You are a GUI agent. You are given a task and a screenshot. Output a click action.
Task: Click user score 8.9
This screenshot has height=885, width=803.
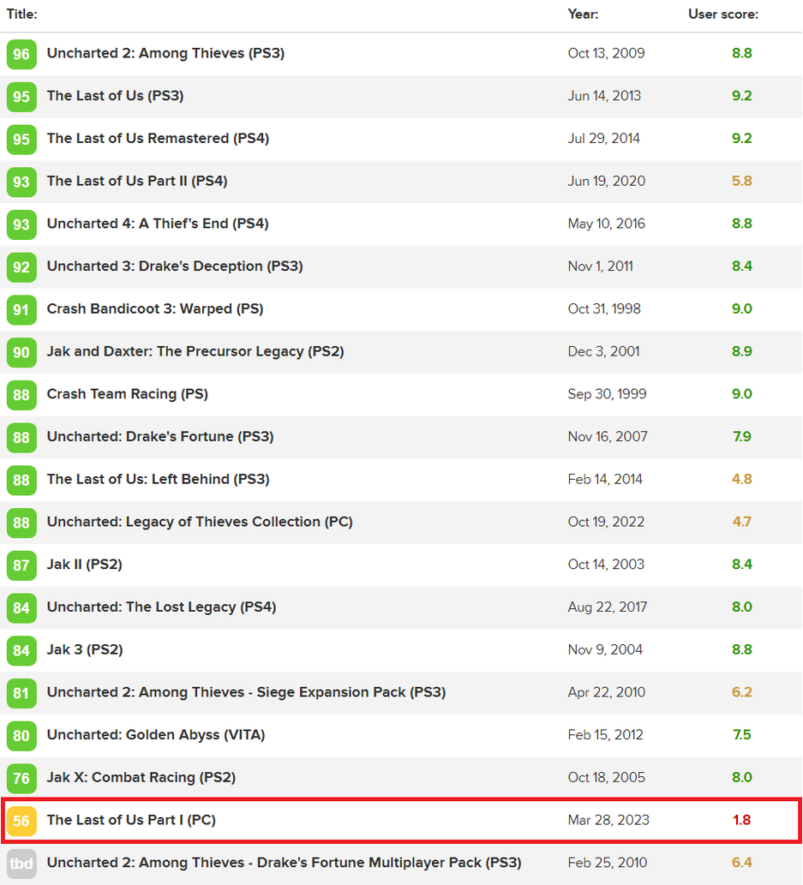[742, 351]
